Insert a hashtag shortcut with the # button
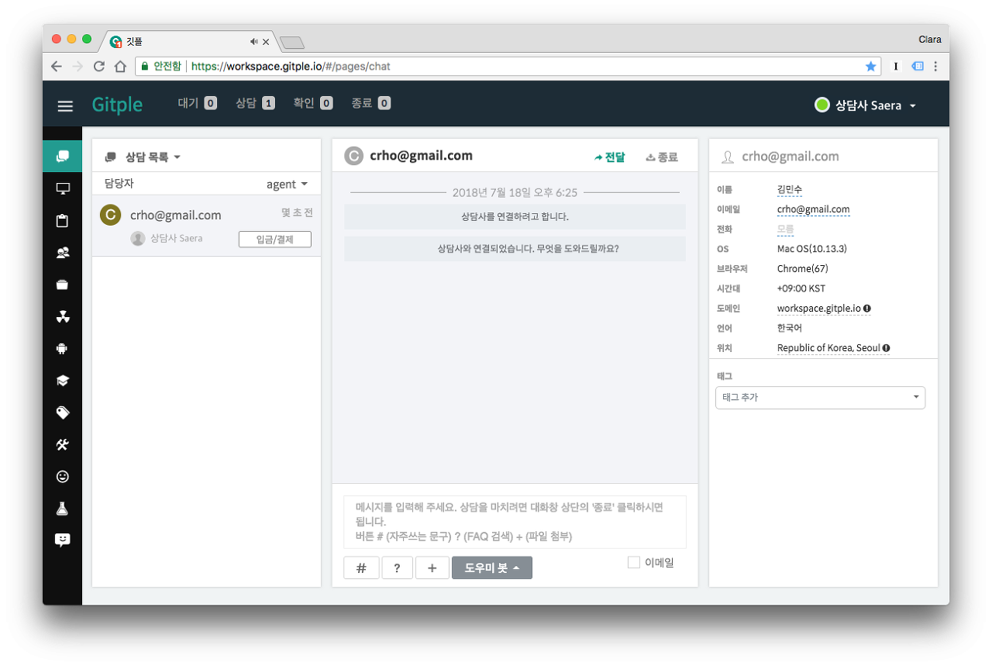The height and width of the screenshot is (666, 992). coord(361,568)
